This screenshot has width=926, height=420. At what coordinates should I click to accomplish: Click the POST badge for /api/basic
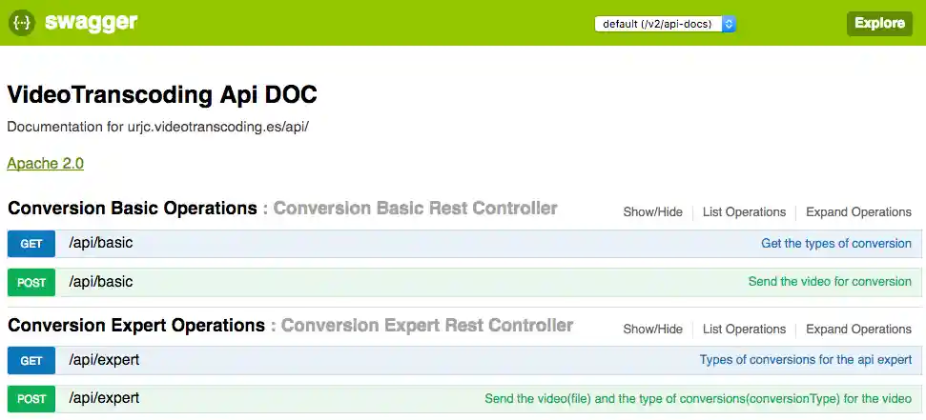[x=31, y=283]
